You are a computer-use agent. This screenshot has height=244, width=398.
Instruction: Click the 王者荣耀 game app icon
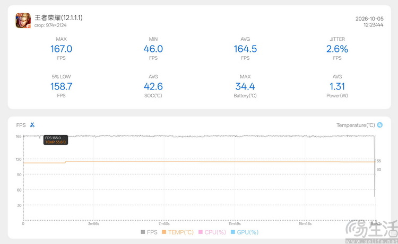pyautogui.click(x=23, y=21)
